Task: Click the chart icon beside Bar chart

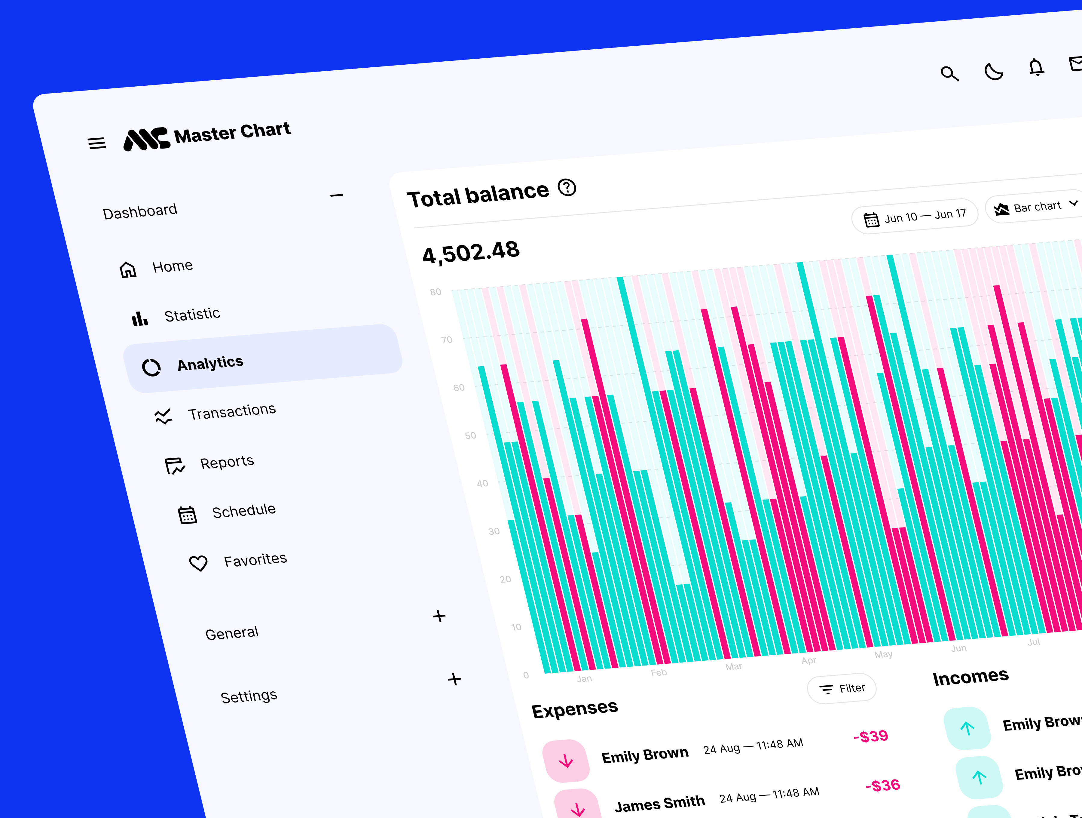Action: (1001, 209)
